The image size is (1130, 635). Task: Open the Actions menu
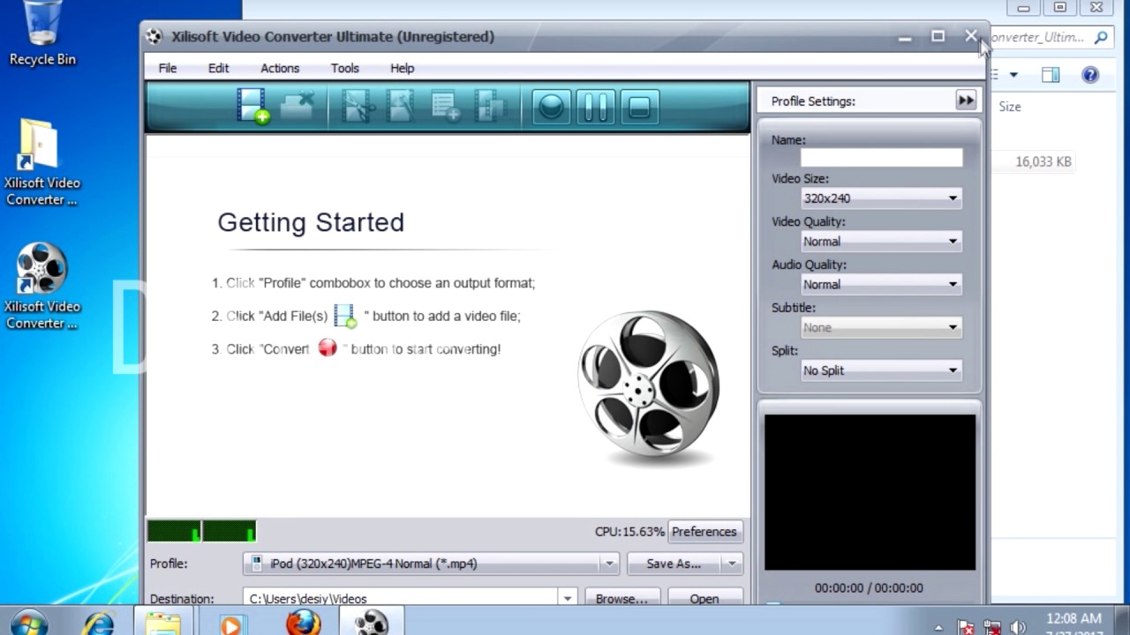280,68
